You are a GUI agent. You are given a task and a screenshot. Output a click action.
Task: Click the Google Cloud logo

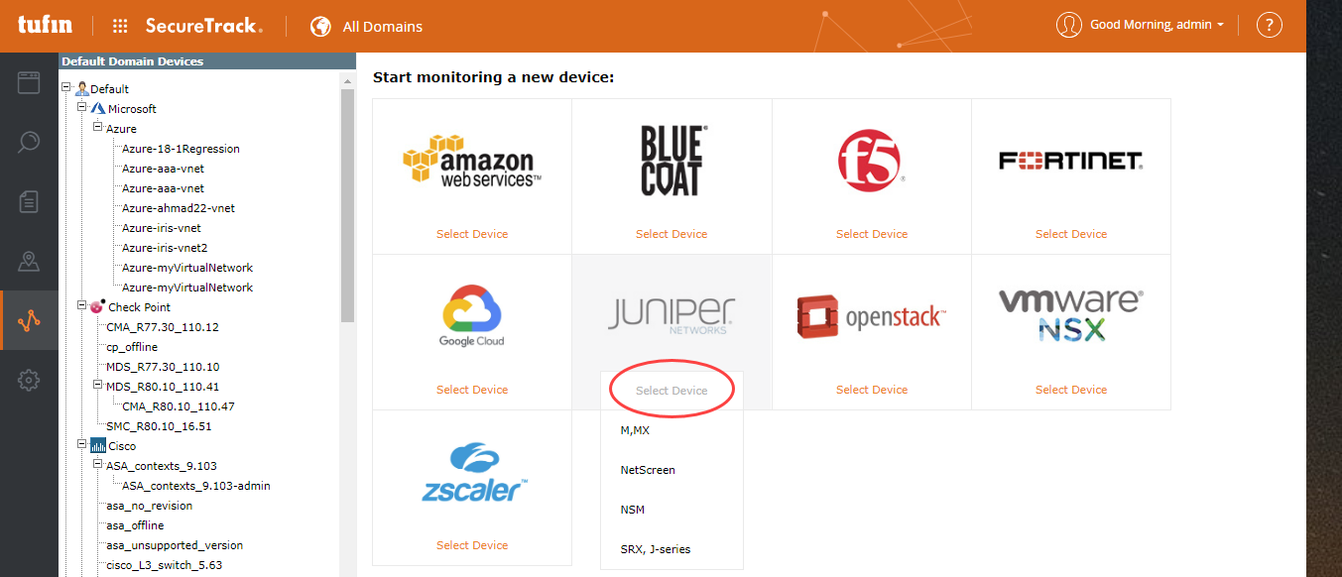[x=472, y=316]
